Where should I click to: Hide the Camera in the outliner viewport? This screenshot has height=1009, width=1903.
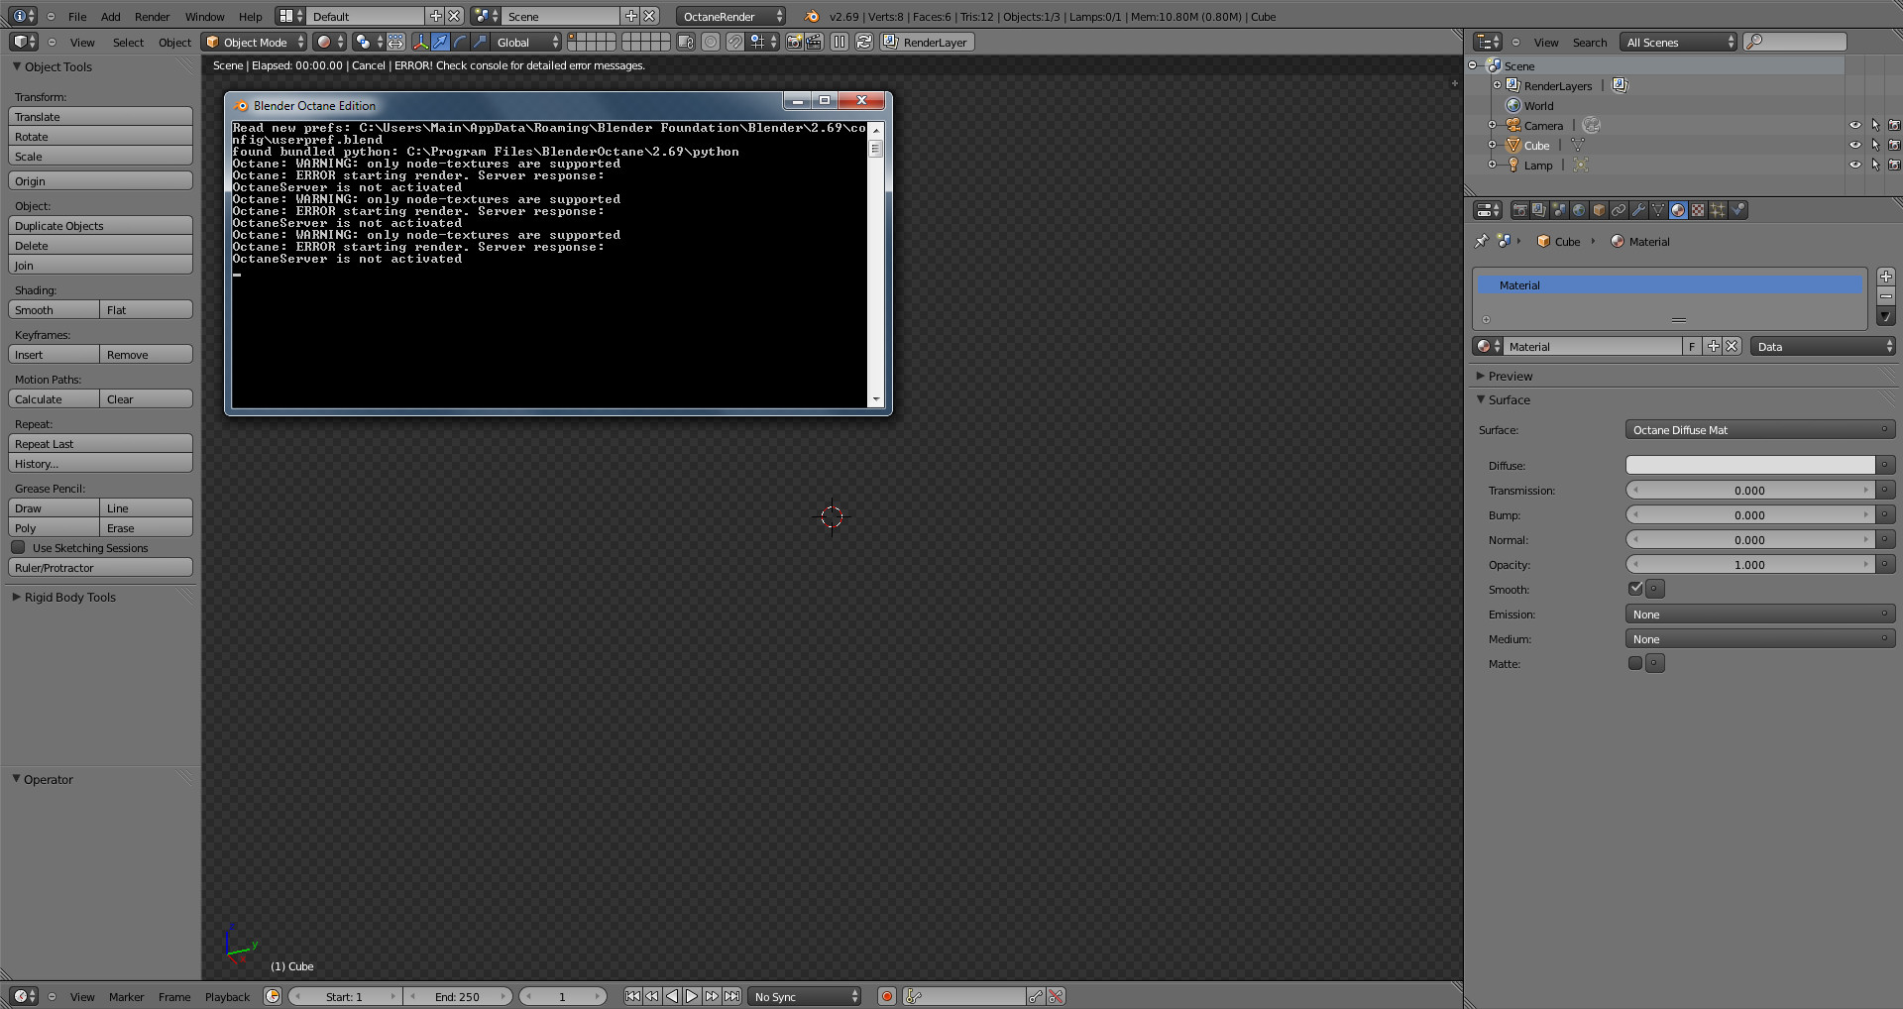pos(1855,125)
